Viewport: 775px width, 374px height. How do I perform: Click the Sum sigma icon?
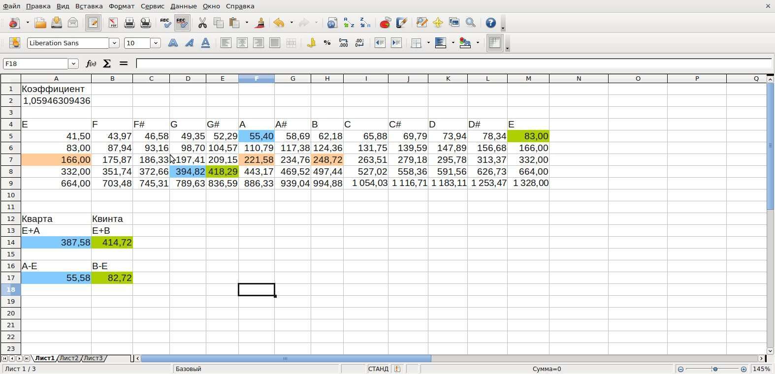(107, 63)
